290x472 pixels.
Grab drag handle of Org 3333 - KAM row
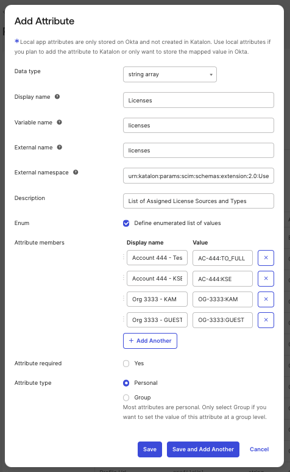124,298
